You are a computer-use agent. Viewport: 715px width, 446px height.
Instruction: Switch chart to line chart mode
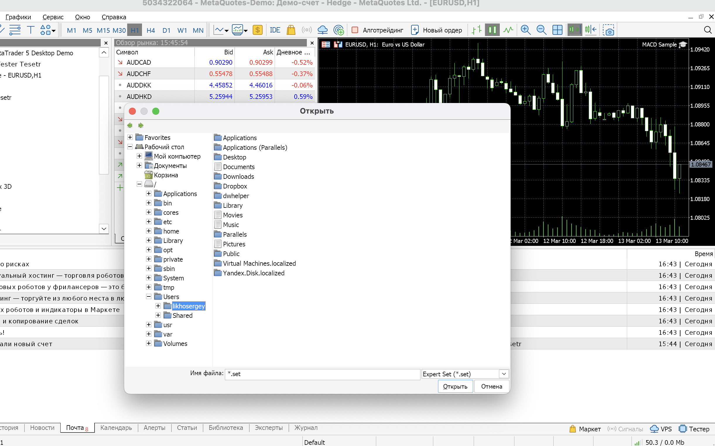coord(508,30)
